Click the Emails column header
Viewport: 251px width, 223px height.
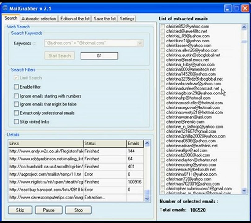[x=135, y=143]
